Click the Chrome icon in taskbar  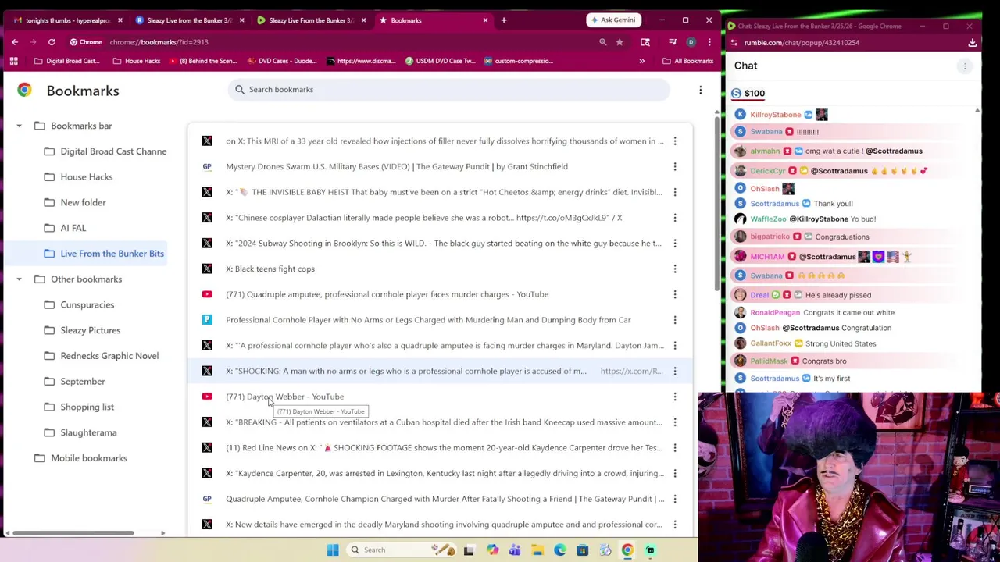coord(627,550)
